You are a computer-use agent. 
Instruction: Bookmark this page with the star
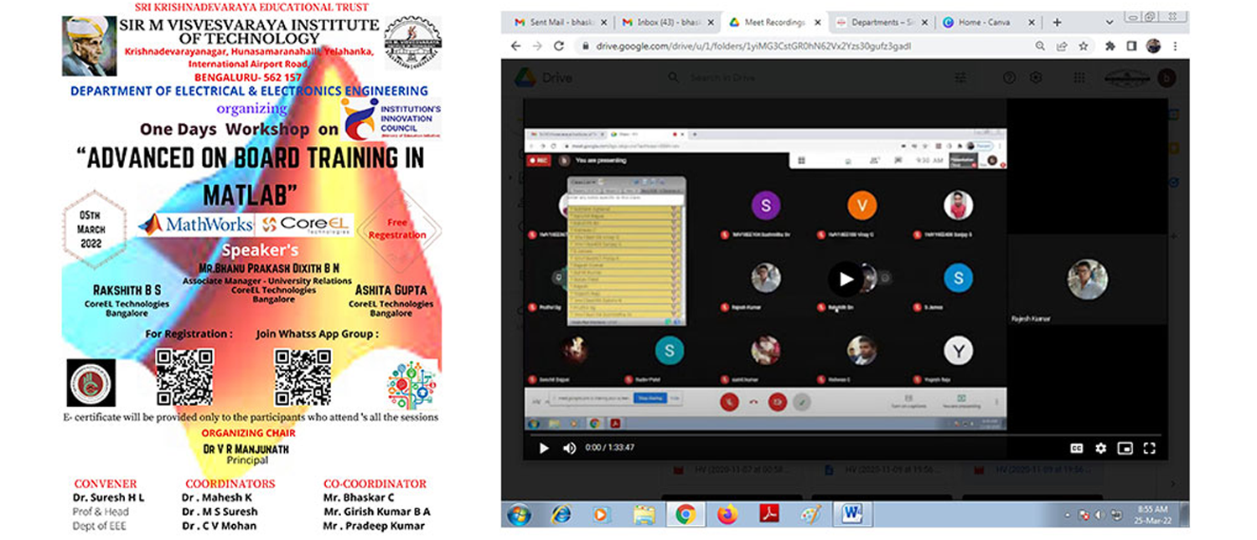point(1084,46)
